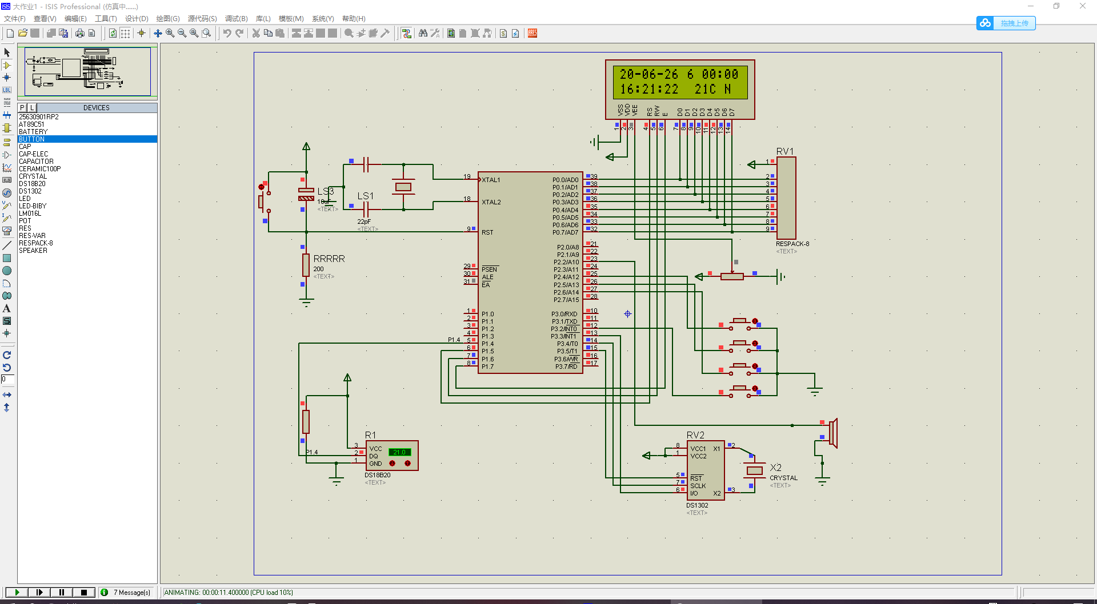Click the Rotate Clockwise icon
The width and height of the screenshot is (1097, 604).
coord(7,355)
